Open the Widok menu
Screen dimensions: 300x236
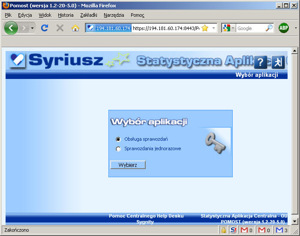(45, 15)
